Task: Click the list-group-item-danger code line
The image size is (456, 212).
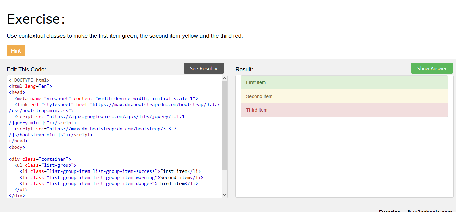Action: (109, 183)
